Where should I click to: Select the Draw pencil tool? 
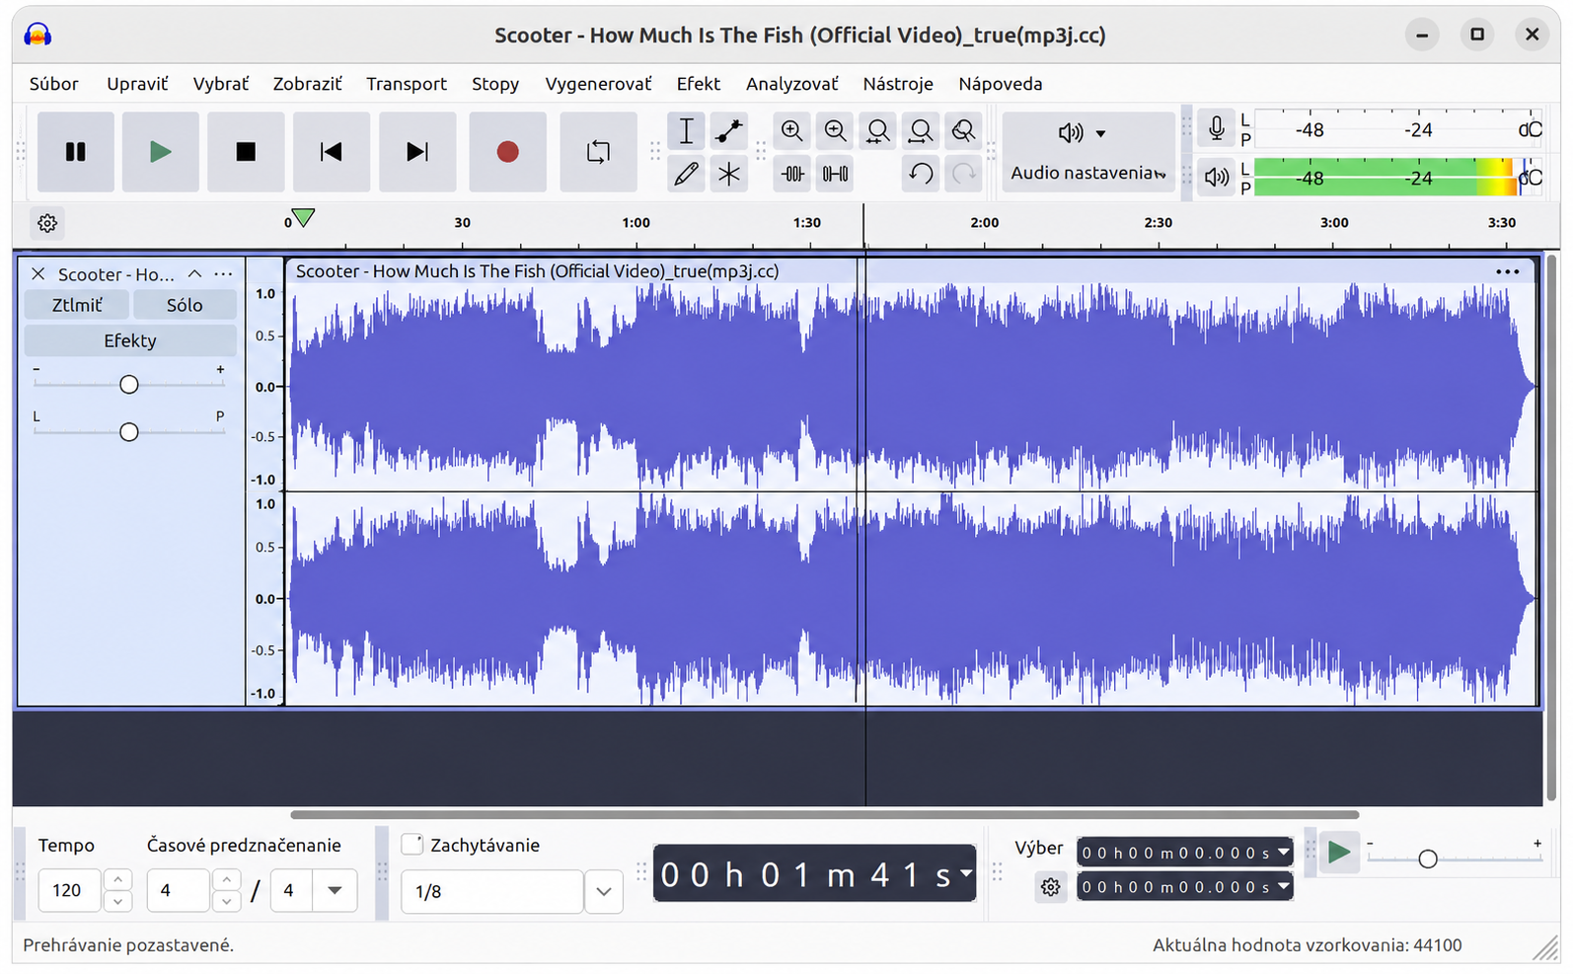tap(686, 175)
